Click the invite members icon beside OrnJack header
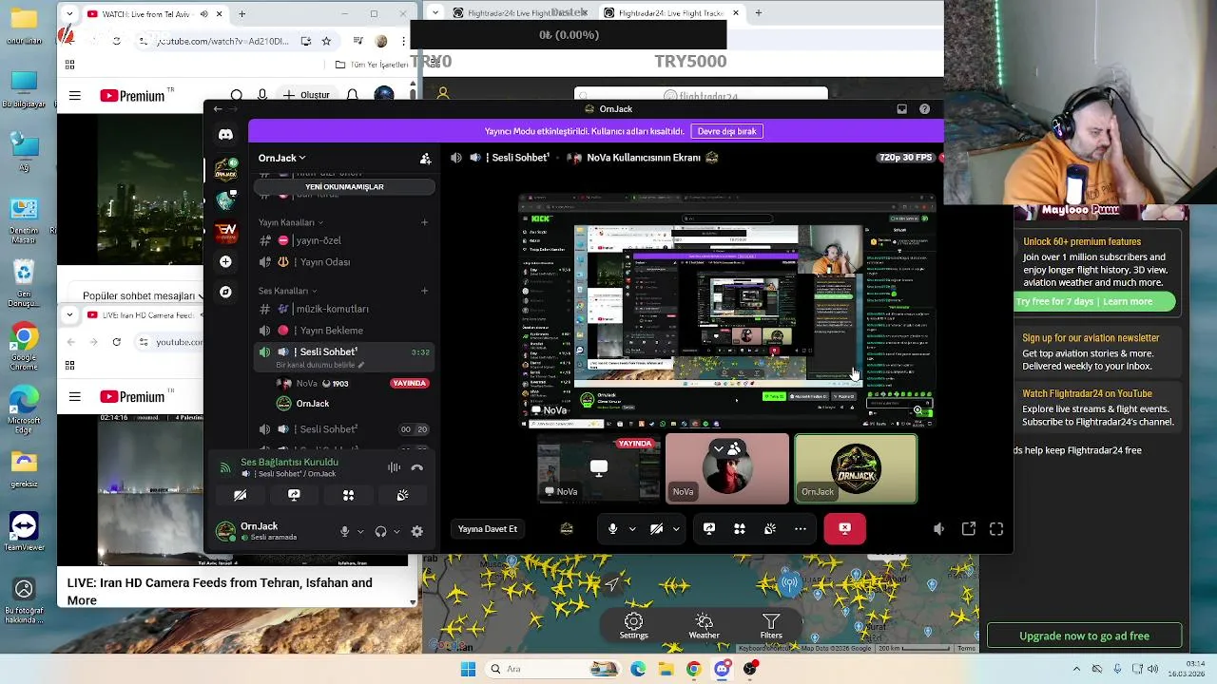1217x684 pixels. pyautogui.click(x=425, y=159)
